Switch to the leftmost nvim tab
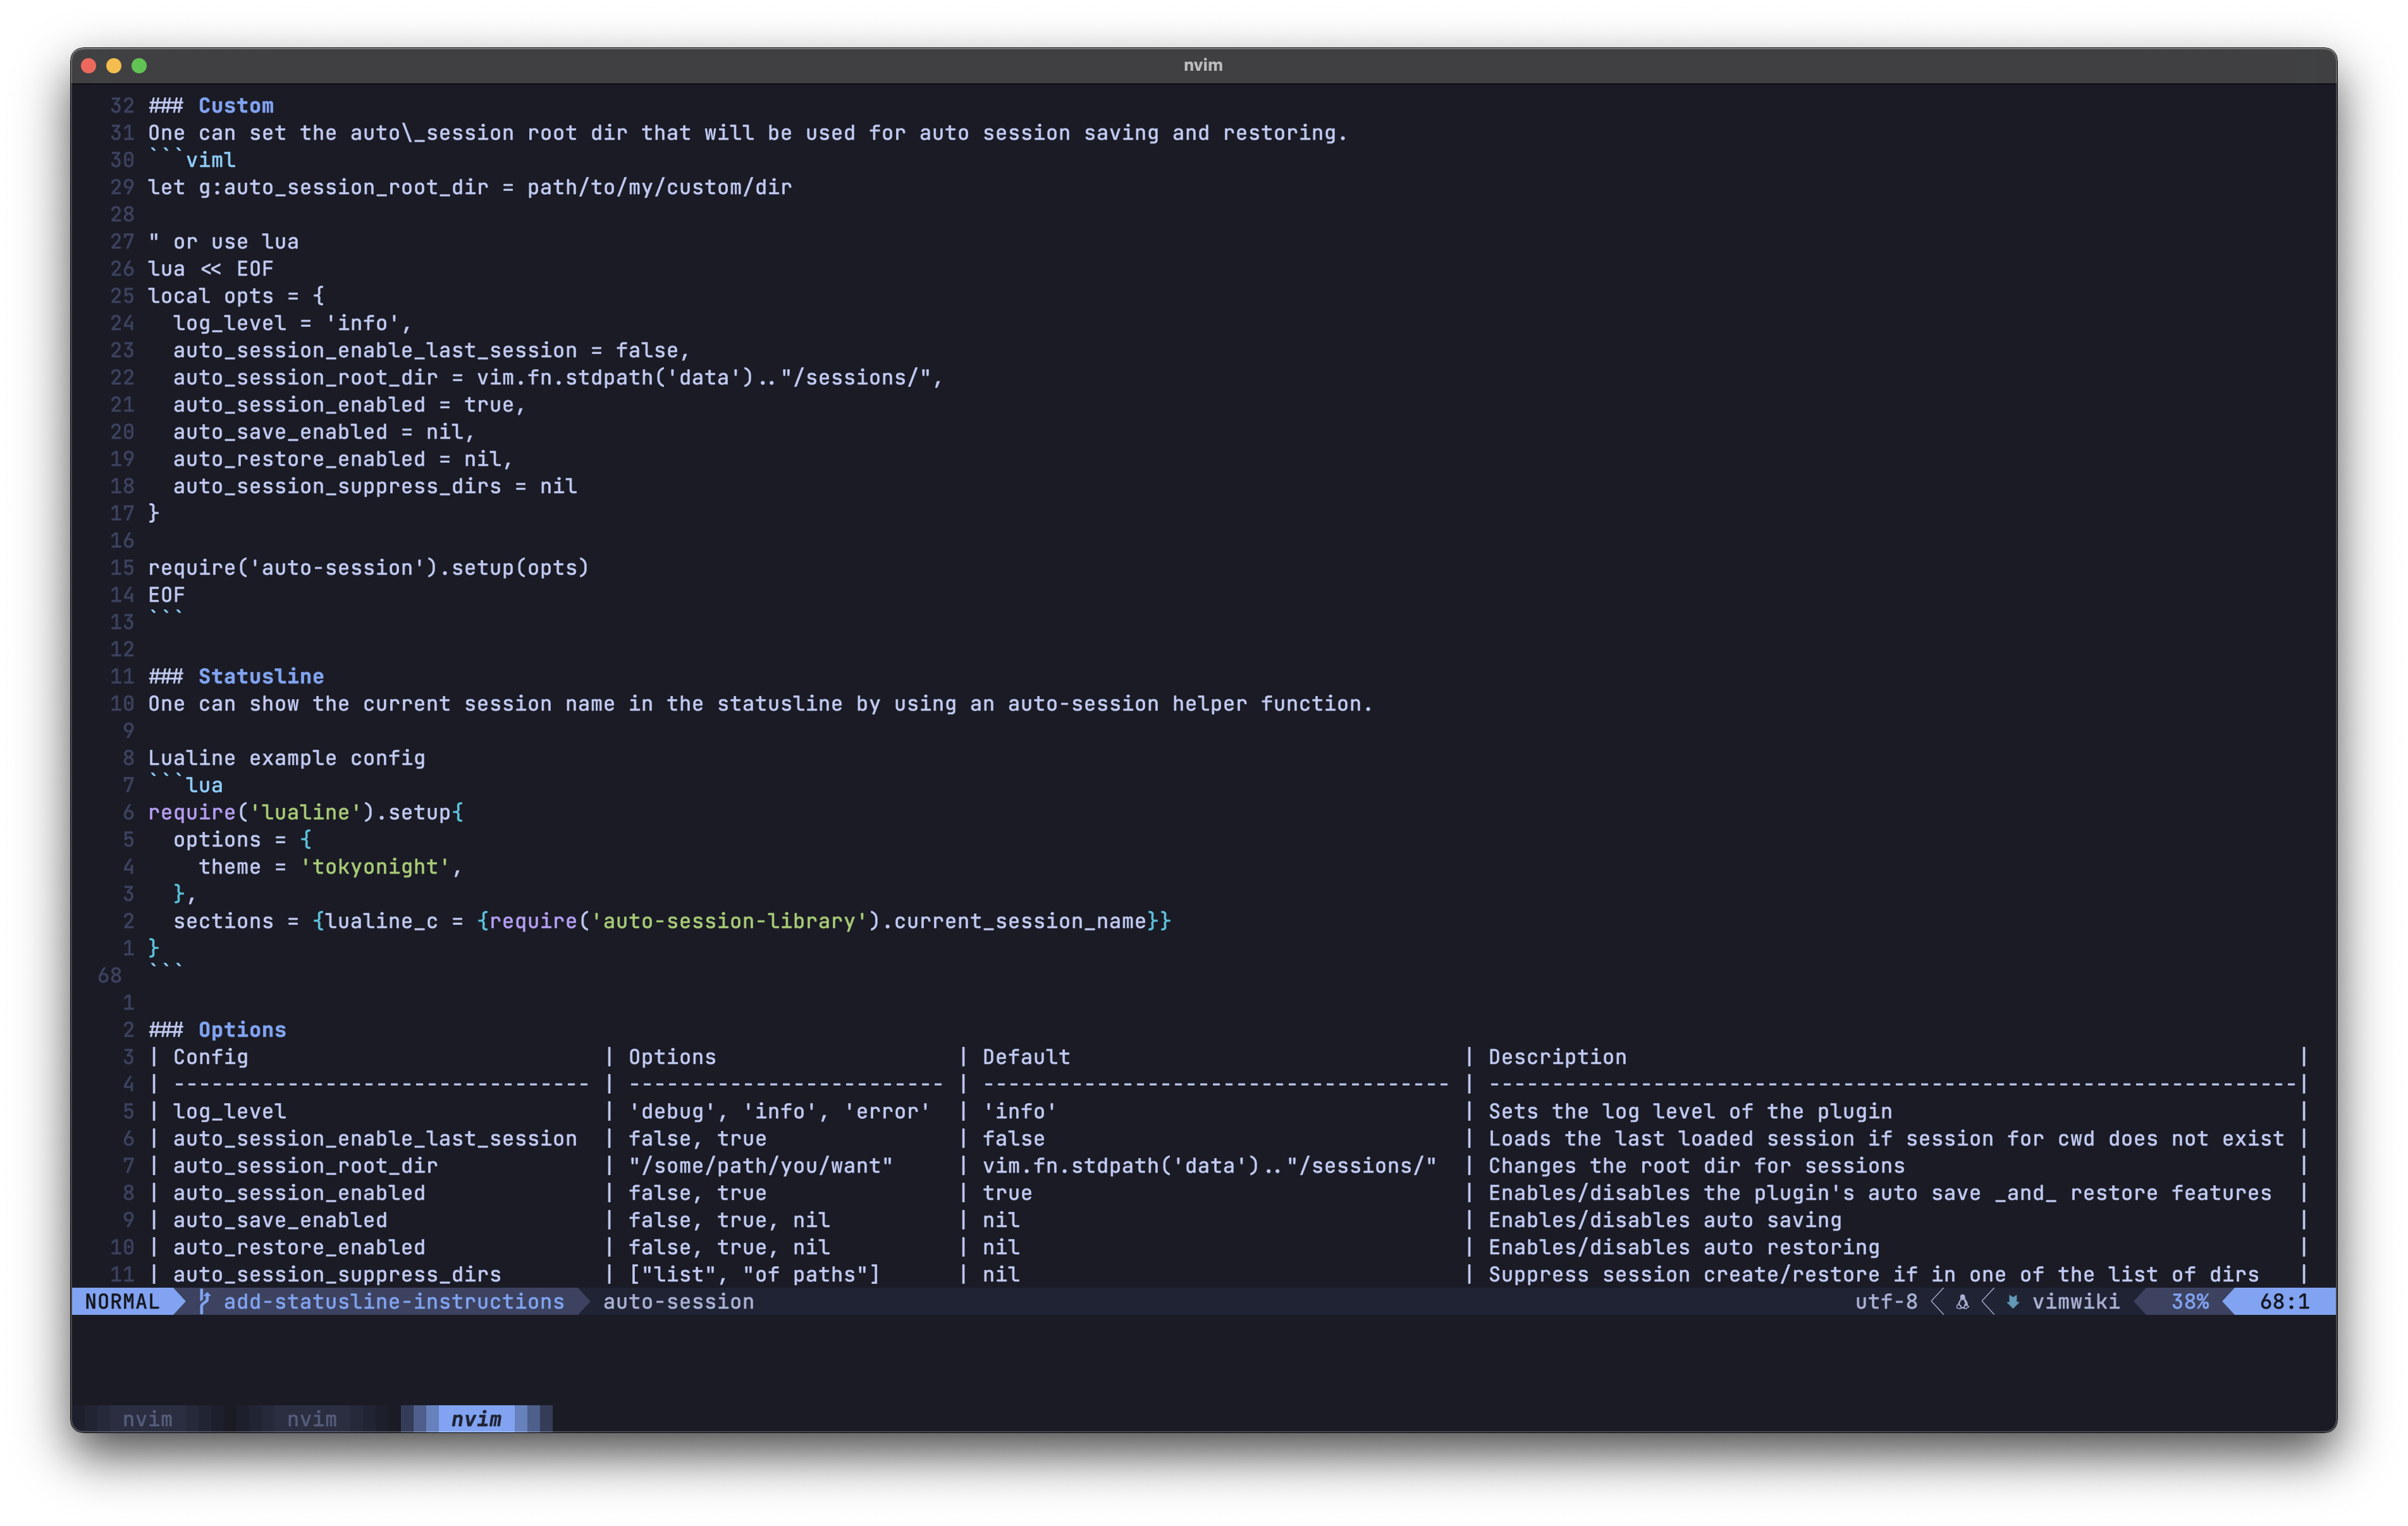2408x1526 pixels. pos(147,1418)
